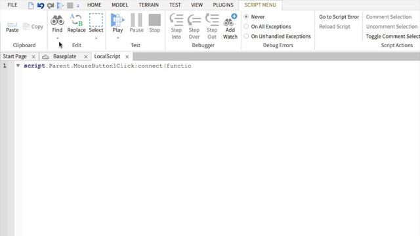The width and height of the screenshot is (420, 236).
Task: Click line number 1 in gutter
Action: click(x=5, y=66)
